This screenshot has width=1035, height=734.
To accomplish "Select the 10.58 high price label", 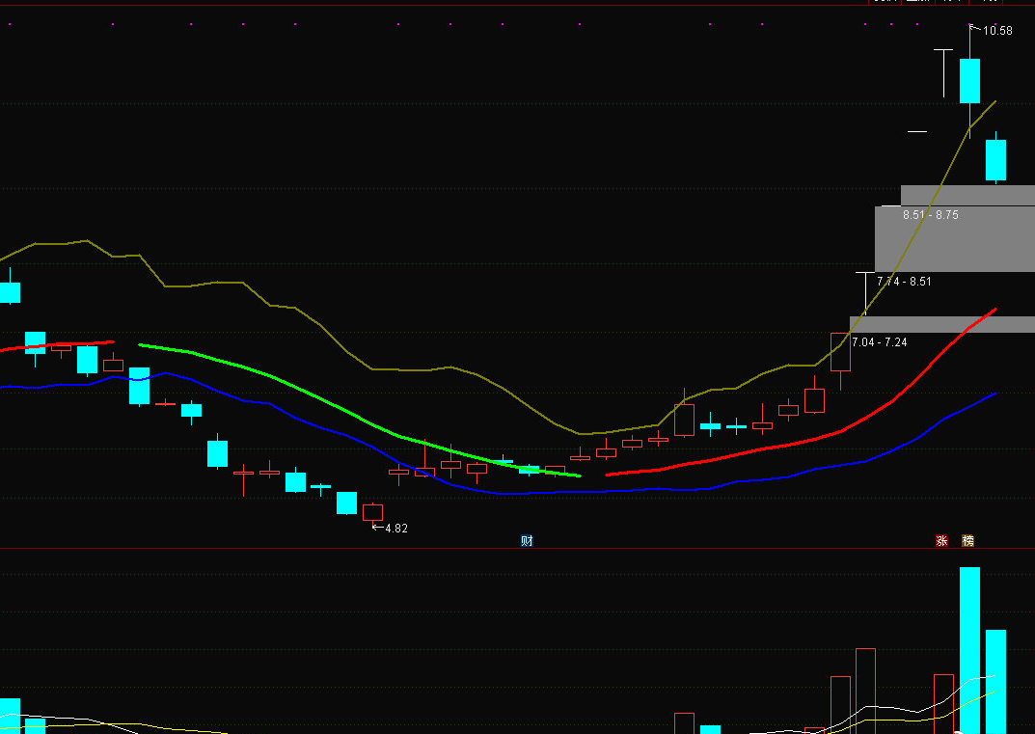I will [997, 30].
